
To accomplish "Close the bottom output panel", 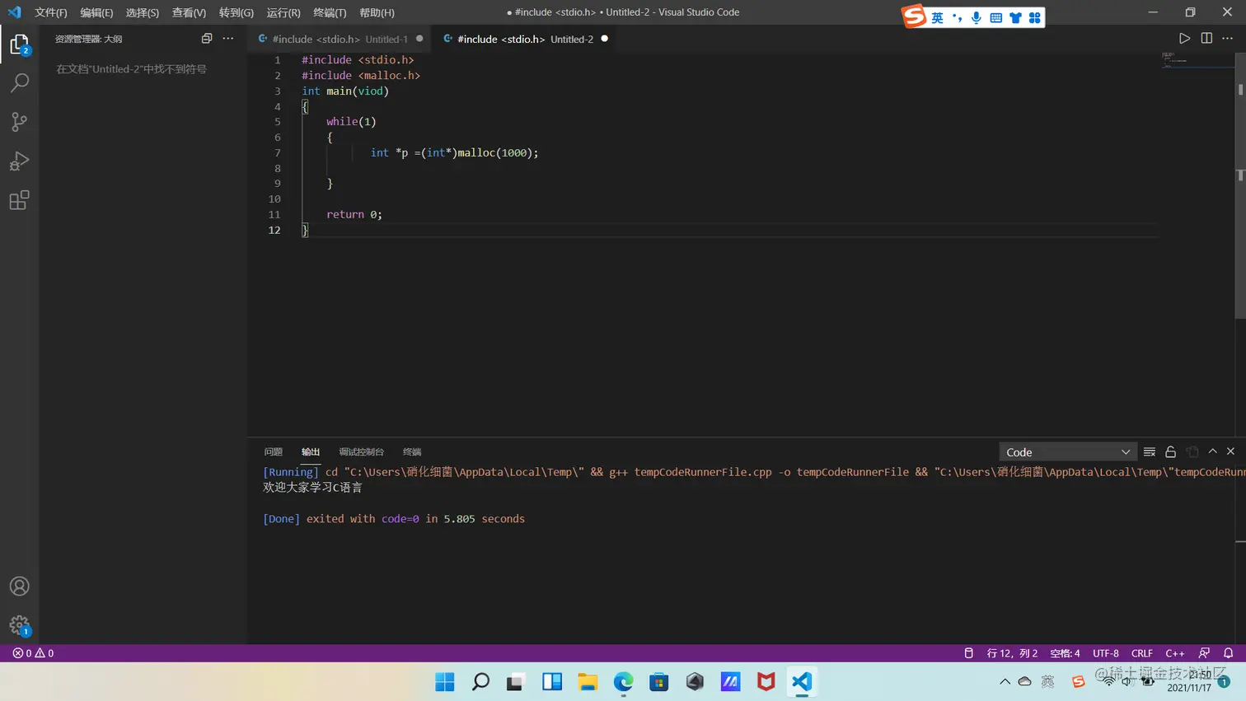I will click(1230, 451).
